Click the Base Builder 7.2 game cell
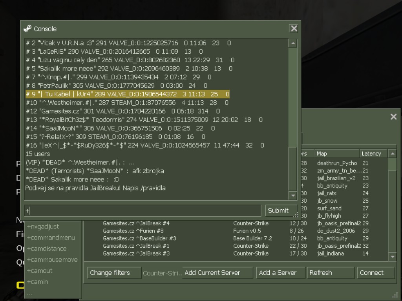 (x=252, y=238)
